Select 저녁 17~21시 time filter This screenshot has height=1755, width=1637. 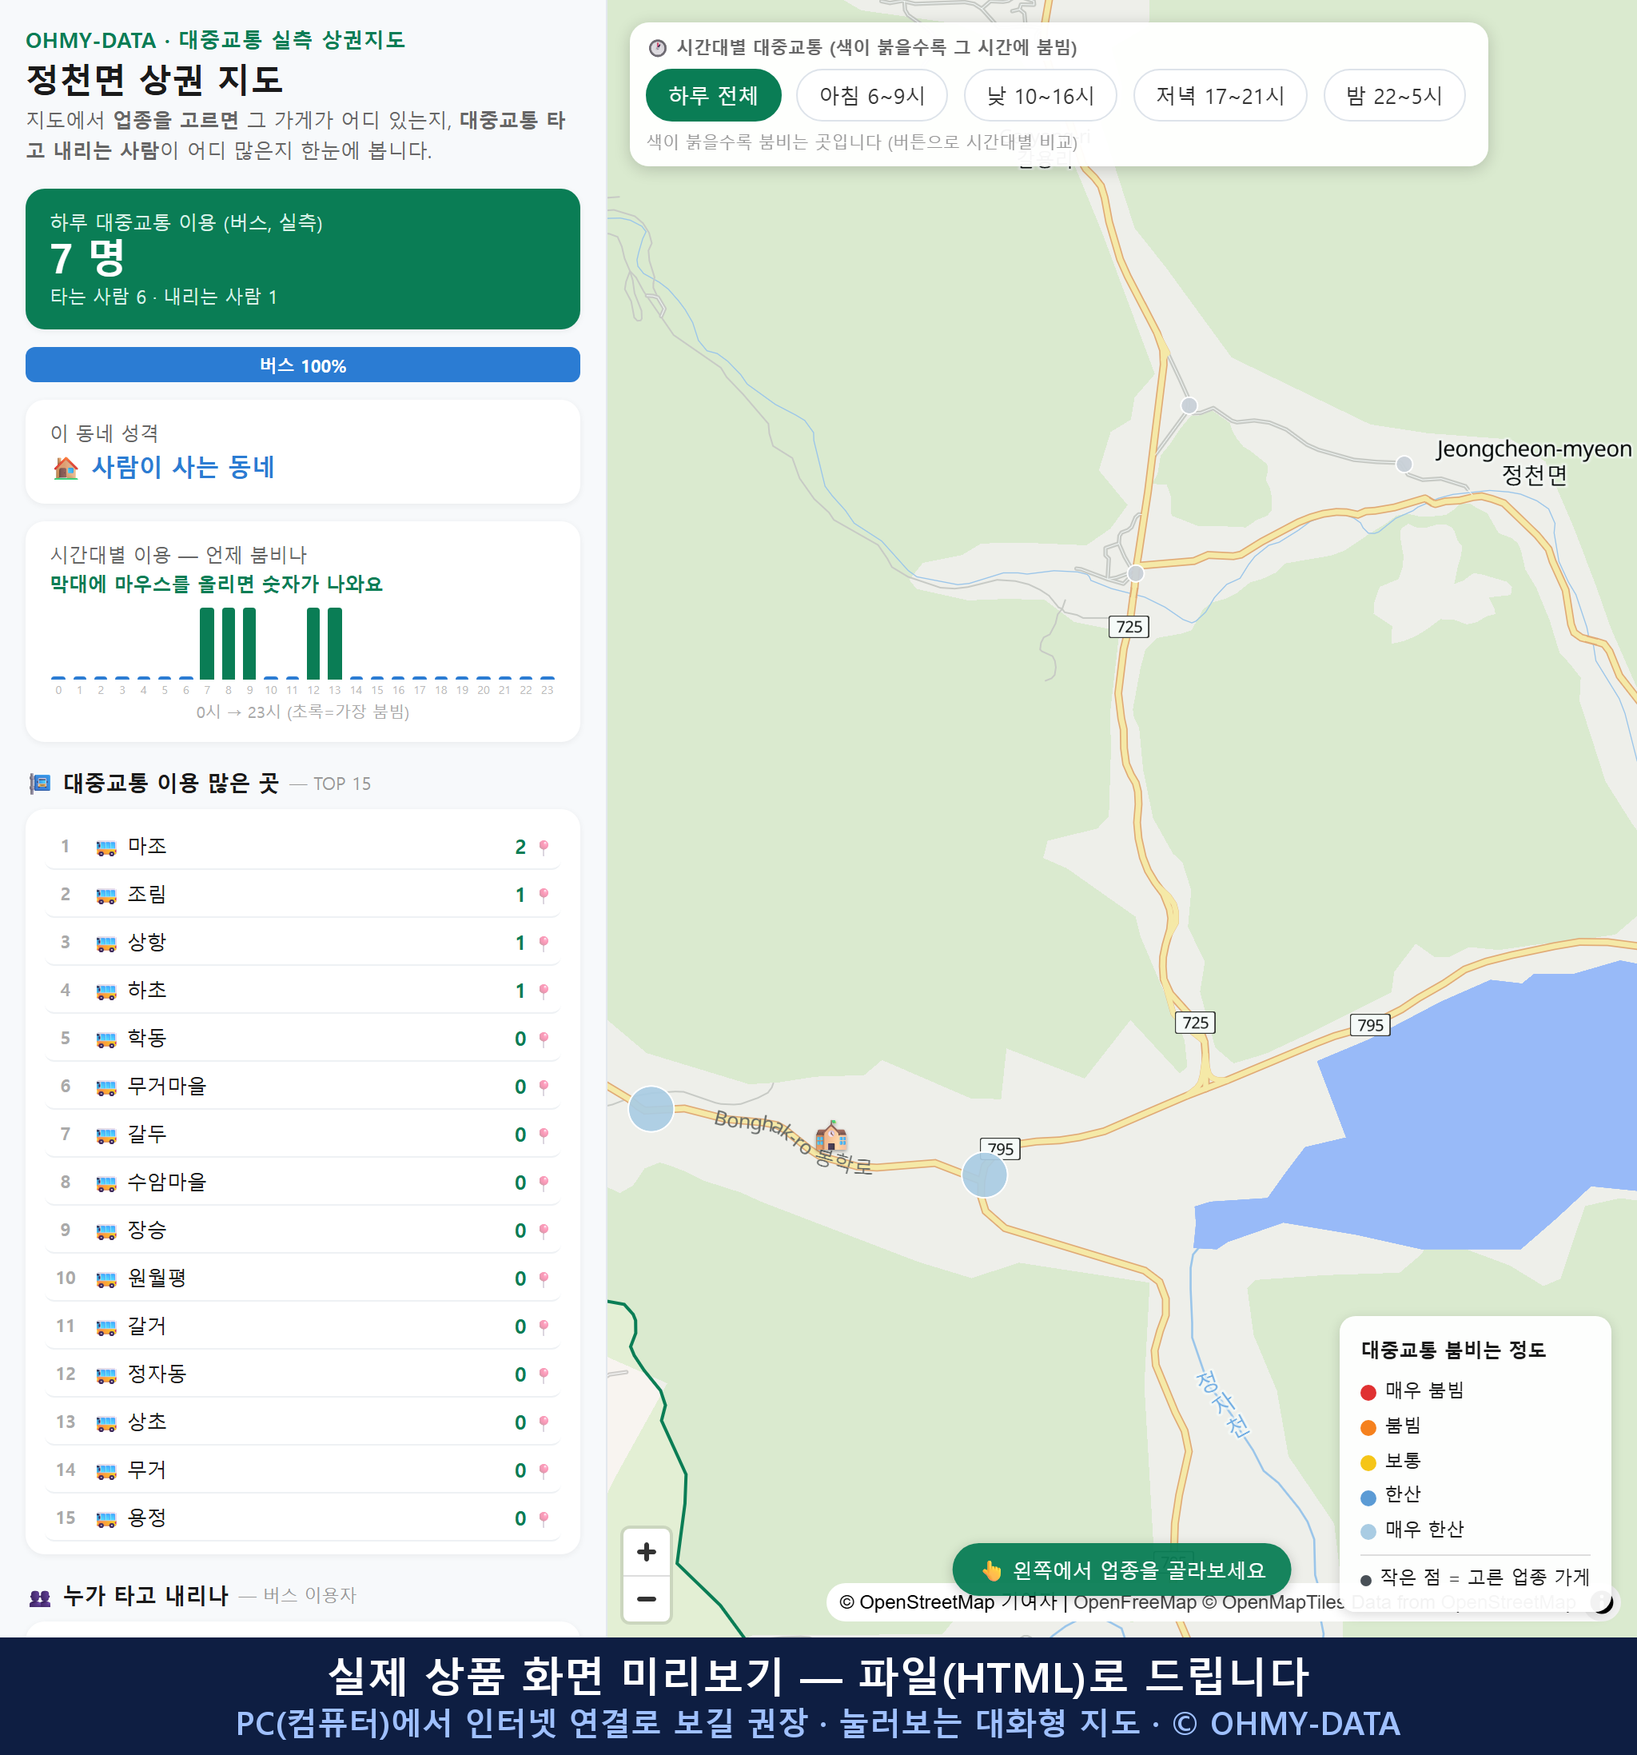pos(1219,95)
